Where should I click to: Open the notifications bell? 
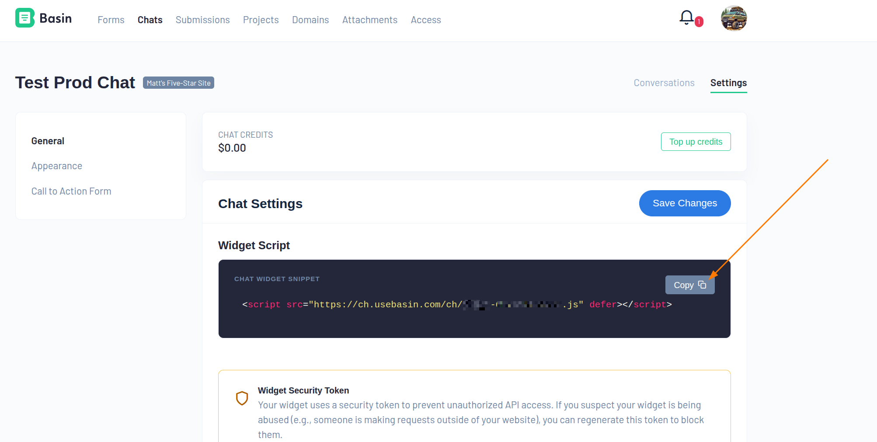click(686, 17)
